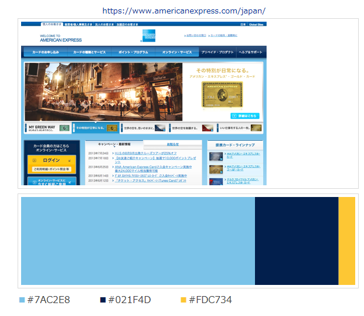Open the 2013年6月14日 news link

tap(151, 176)
